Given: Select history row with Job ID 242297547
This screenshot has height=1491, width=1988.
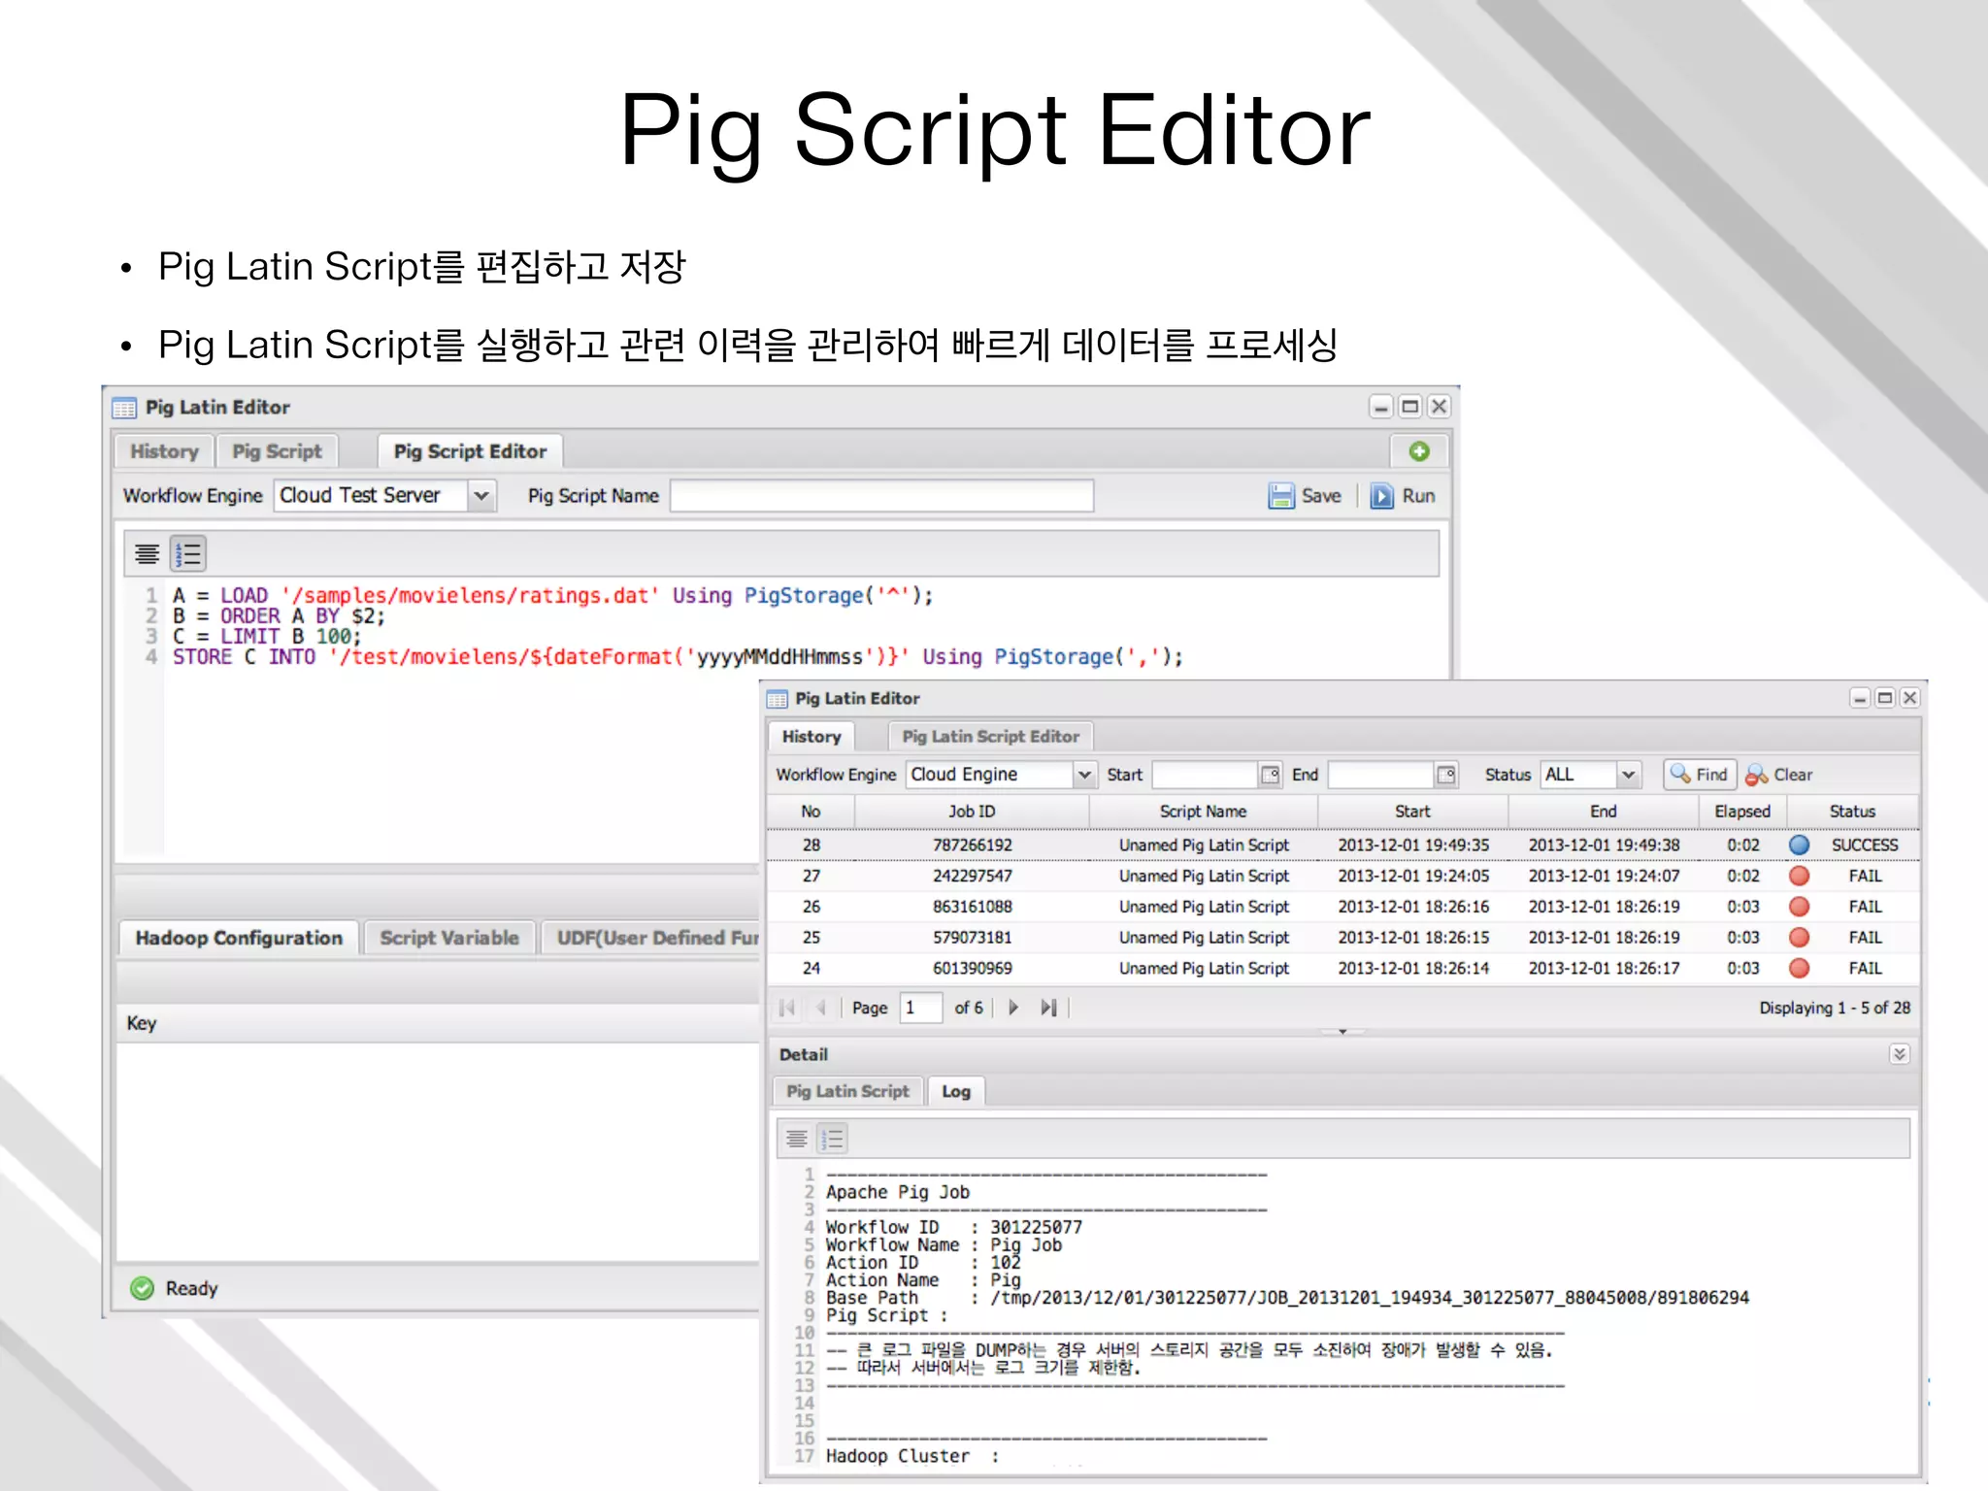Looking at the screenshot, I should point(972,876).
